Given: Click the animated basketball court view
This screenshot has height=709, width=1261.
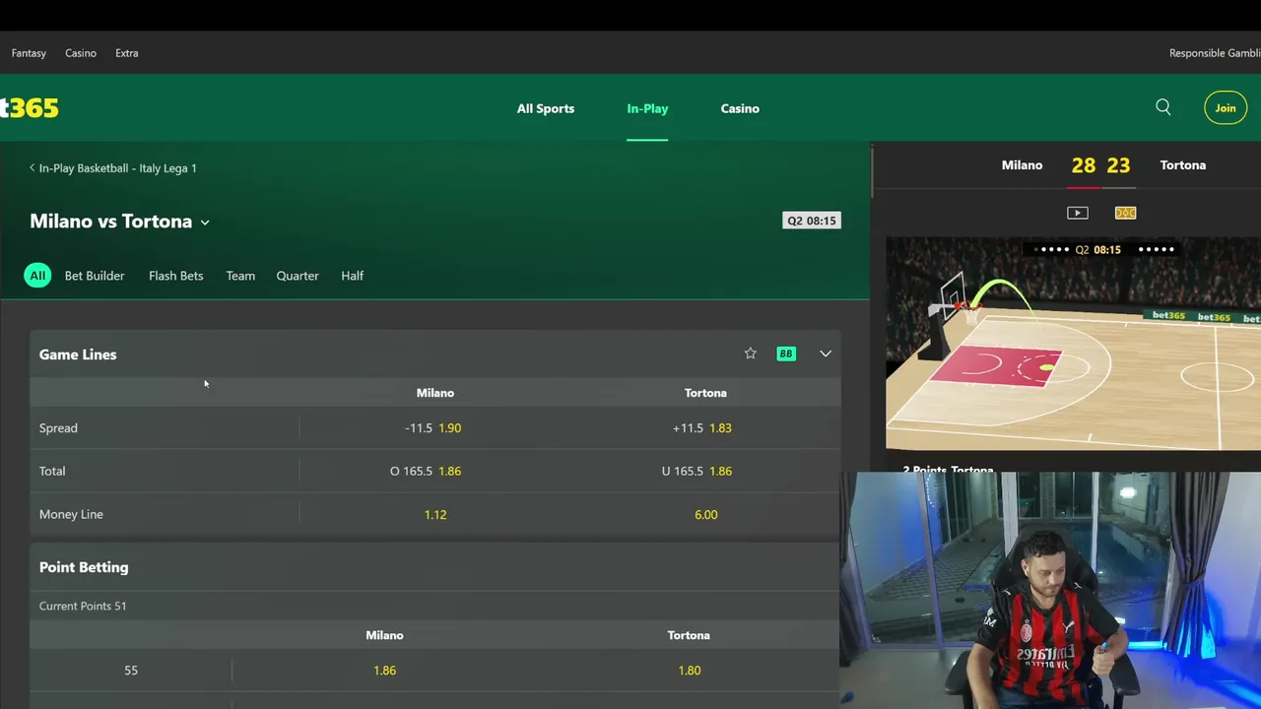Looking at the screenshot, I should point(1073,344).
